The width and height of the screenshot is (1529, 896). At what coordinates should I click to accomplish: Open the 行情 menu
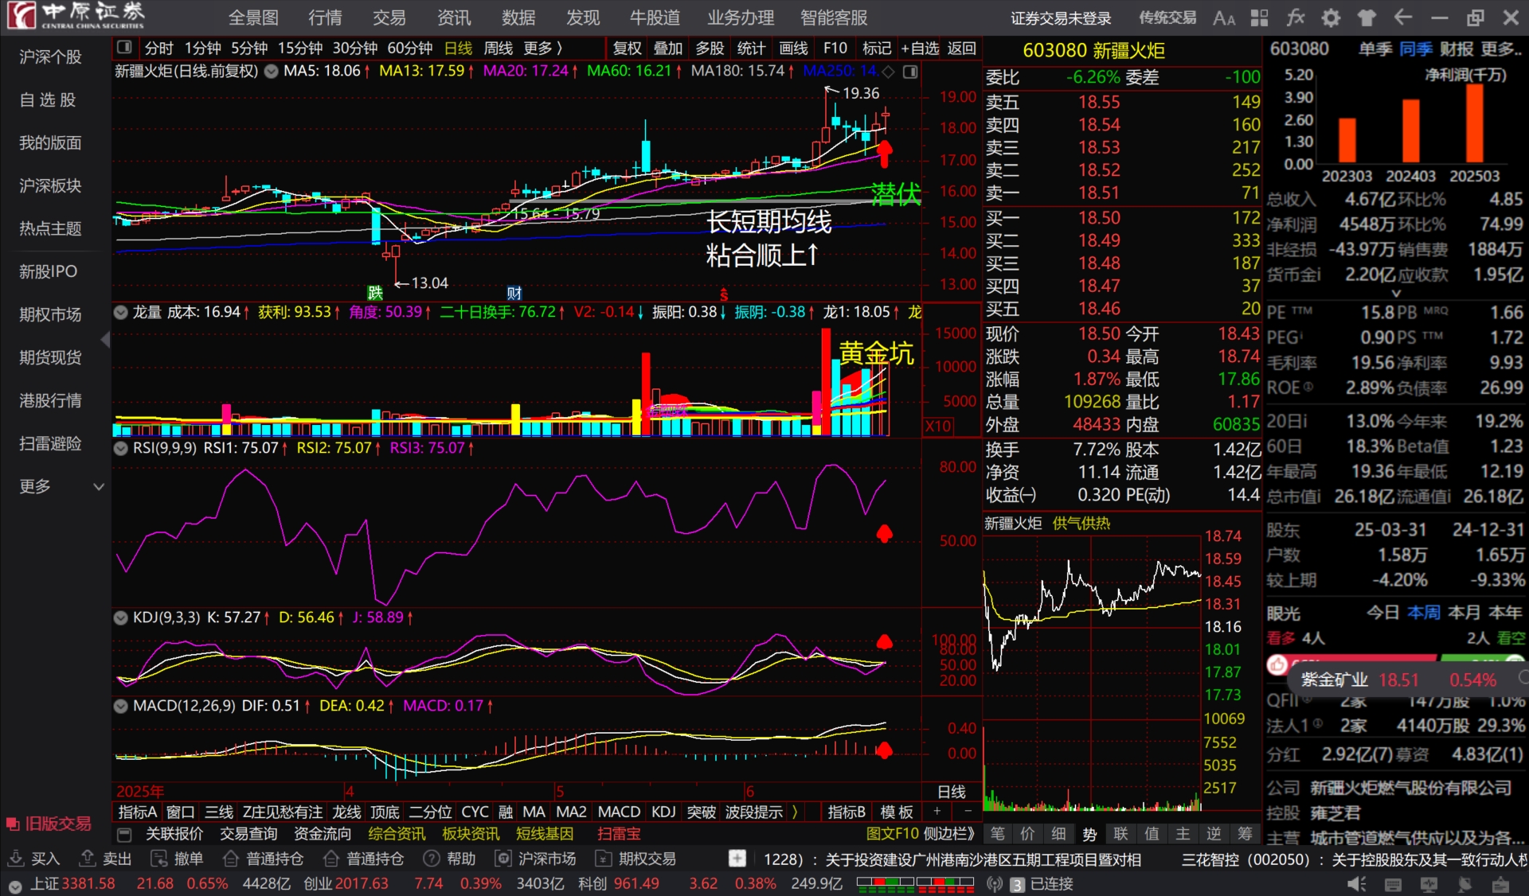pyautogui.click(x=325, y=18)
